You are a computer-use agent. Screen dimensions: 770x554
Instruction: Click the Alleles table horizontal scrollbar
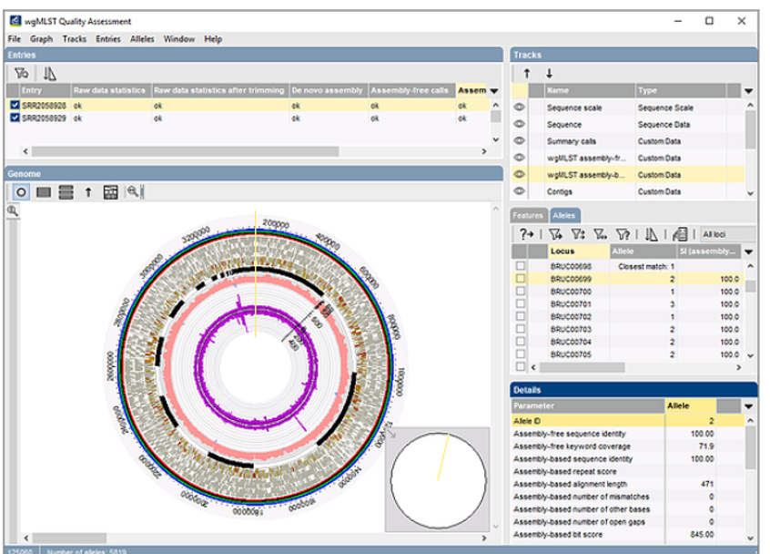click(x=582, y=367)
